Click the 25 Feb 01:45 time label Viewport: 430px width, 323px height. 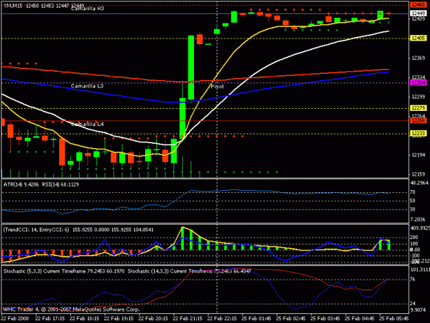click(257, 319)
